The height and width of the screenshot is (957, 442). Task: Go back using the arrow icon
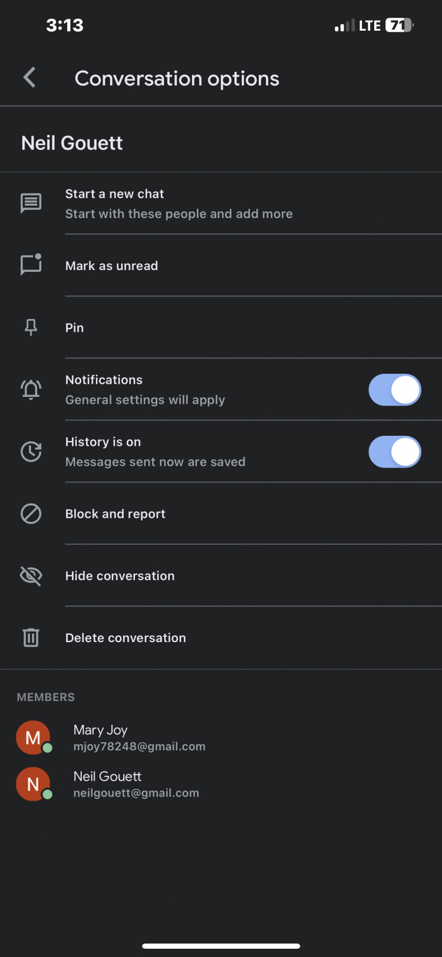(30, 78)
